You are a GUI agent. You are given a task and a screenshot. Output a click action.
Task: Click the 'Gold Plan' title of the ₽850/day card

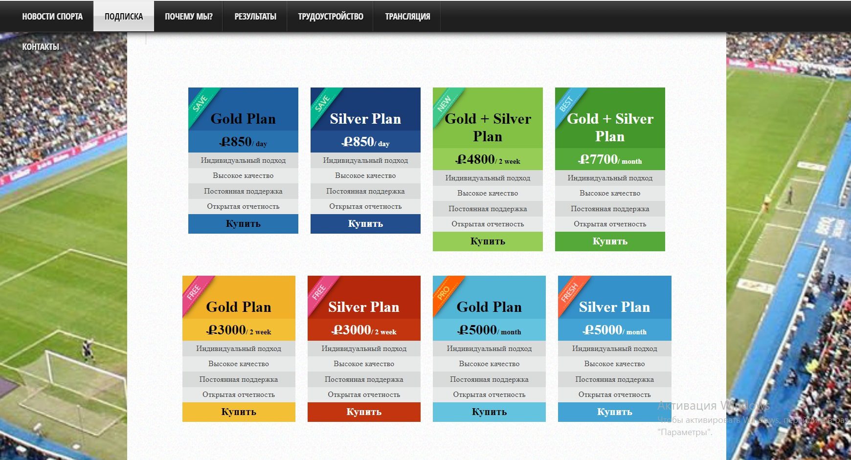[243, 119]
